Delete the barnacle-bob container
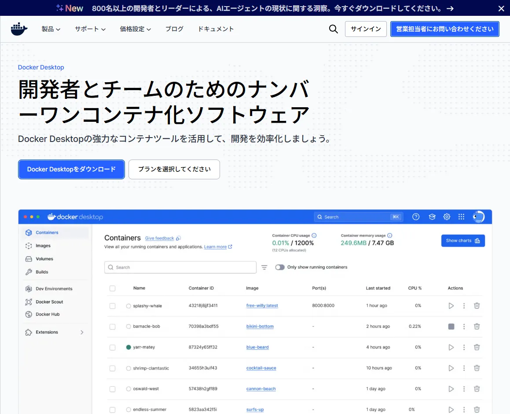 [477, 327]
